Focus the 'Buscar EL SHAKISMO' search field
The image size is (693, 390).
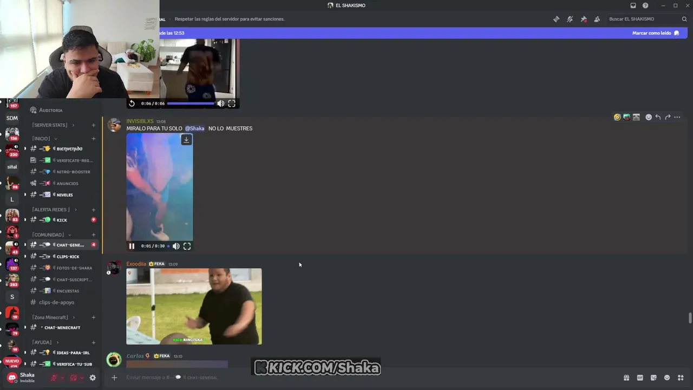pos(647,19)
